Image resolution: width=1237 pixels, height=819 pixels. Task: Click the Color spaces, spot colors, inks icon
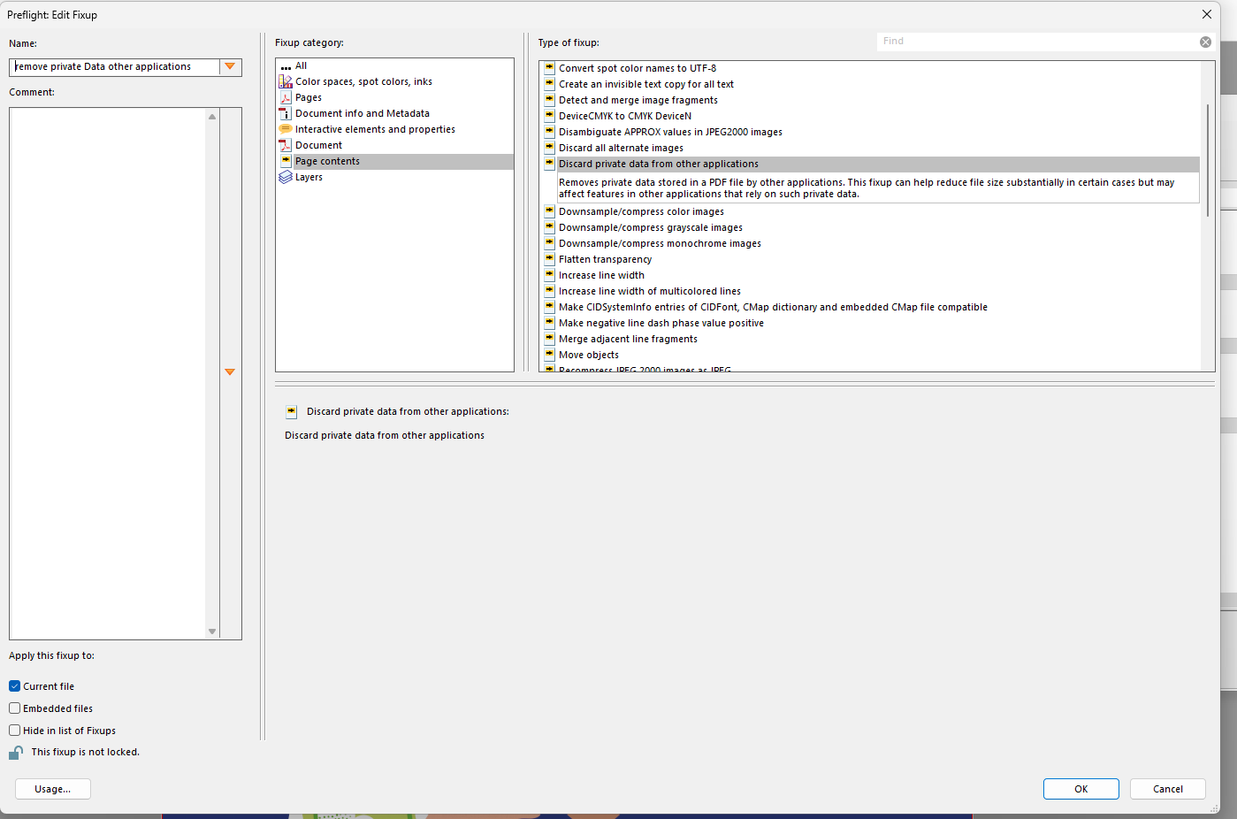pos(286,81)
